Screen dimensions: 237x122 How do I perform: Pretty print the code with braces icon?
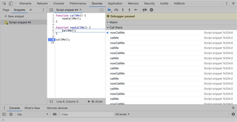tap(51, 101)
